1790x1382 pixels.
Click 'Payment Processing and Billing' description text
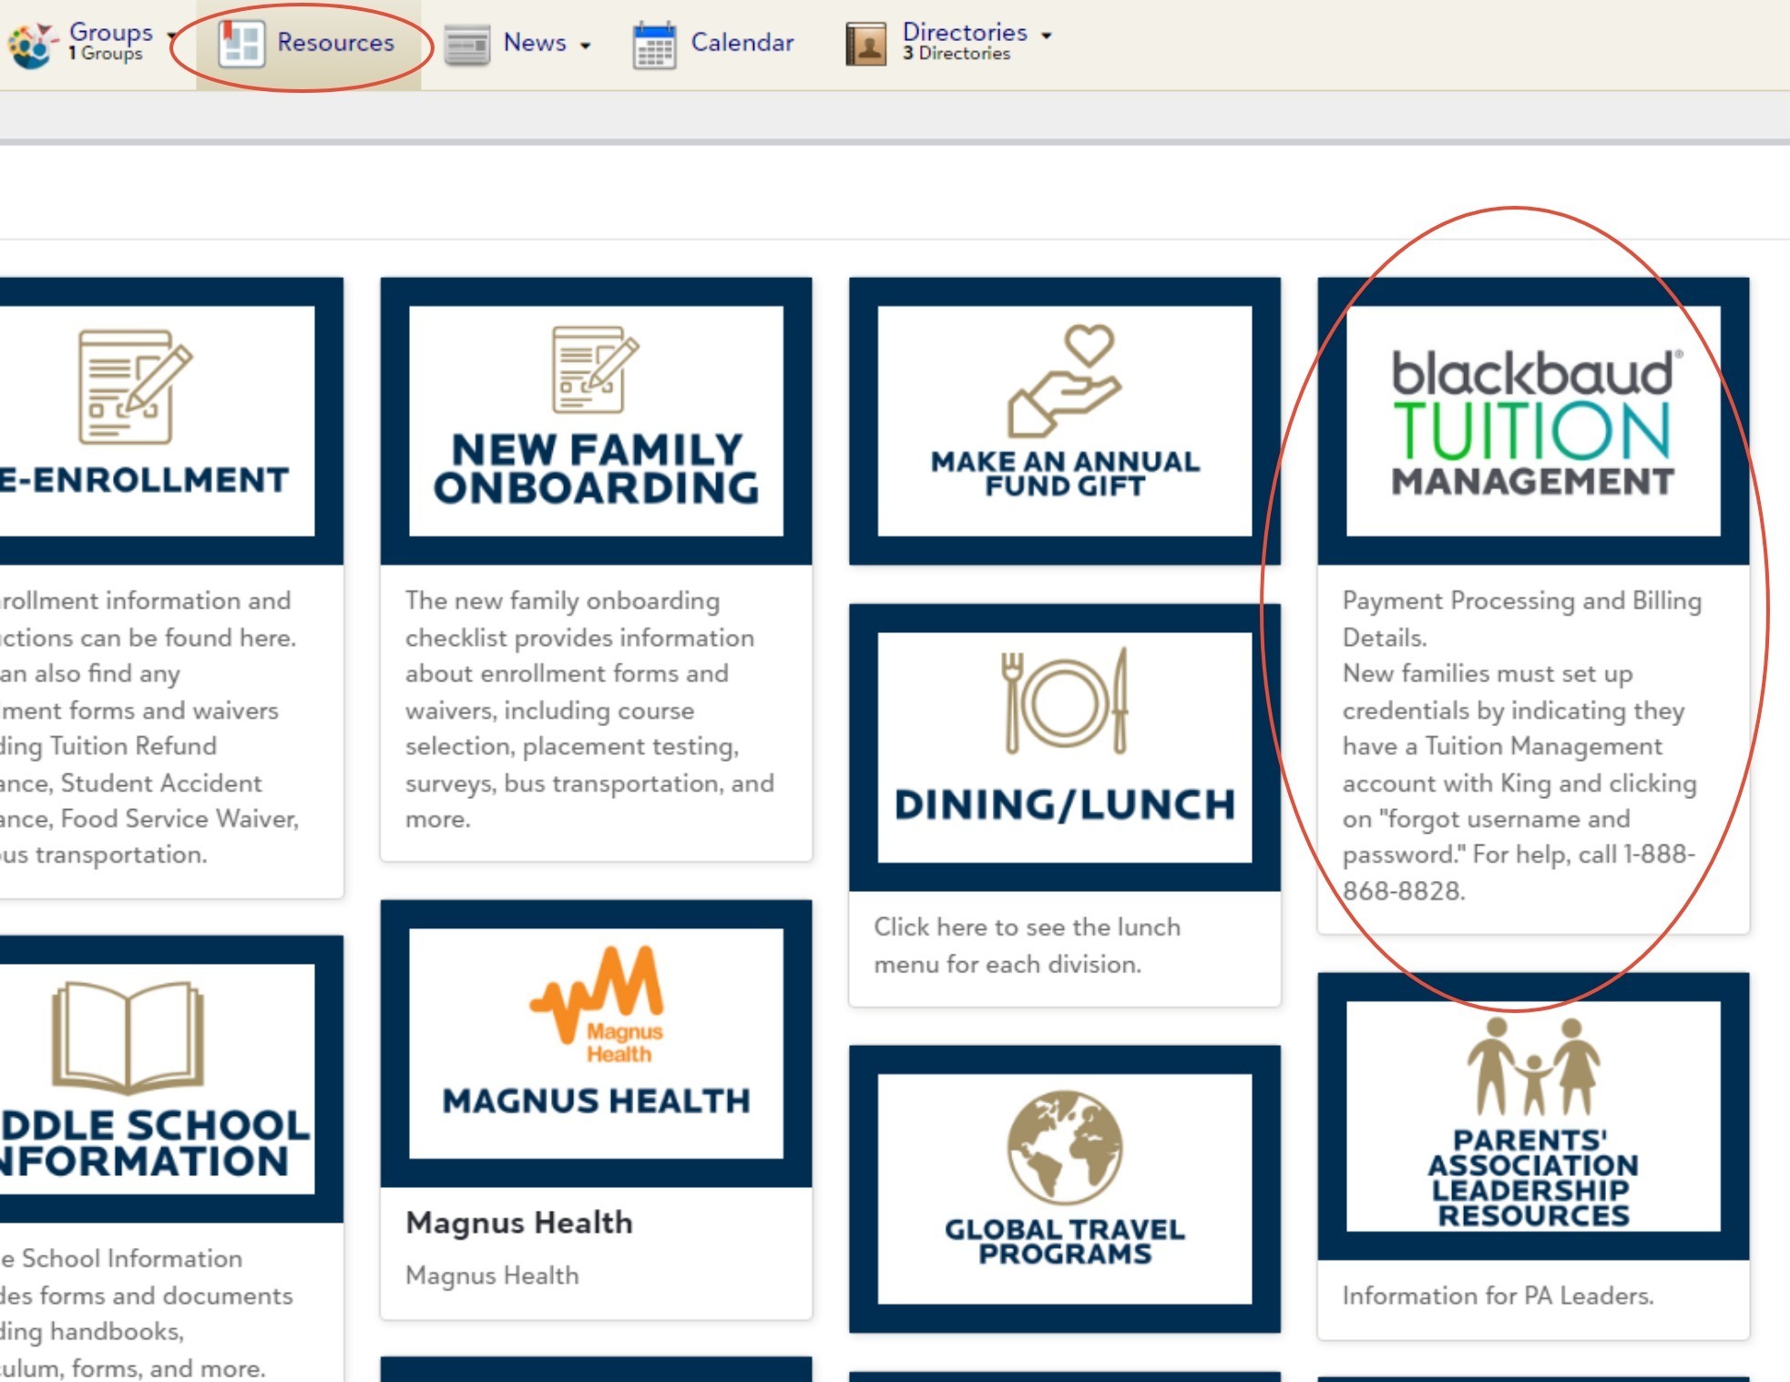click(x=1522, y=600)
